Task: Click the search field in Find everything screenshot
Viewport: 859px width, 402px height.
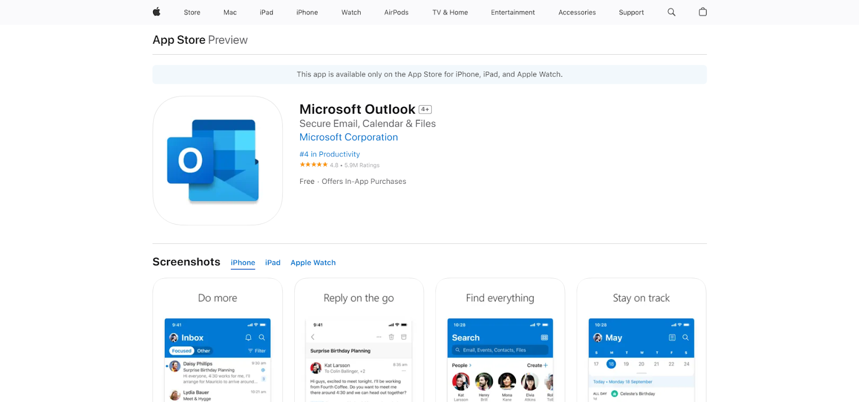Action: (x=500, y=350)
